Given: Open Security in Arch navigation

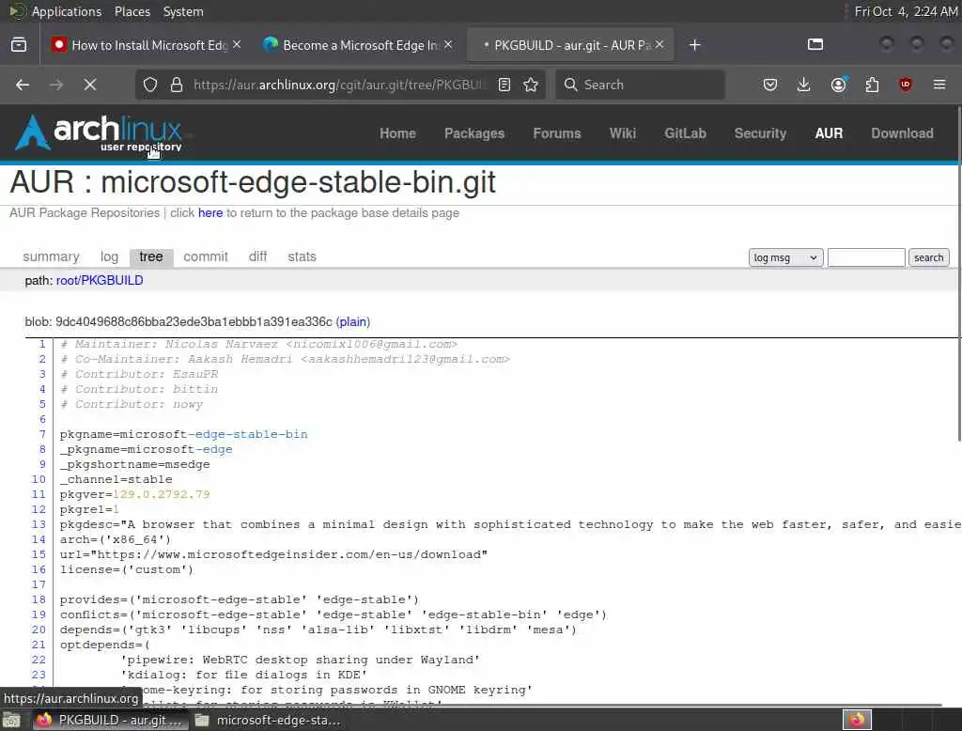Looking at the screenshot, I should (760, 133).
